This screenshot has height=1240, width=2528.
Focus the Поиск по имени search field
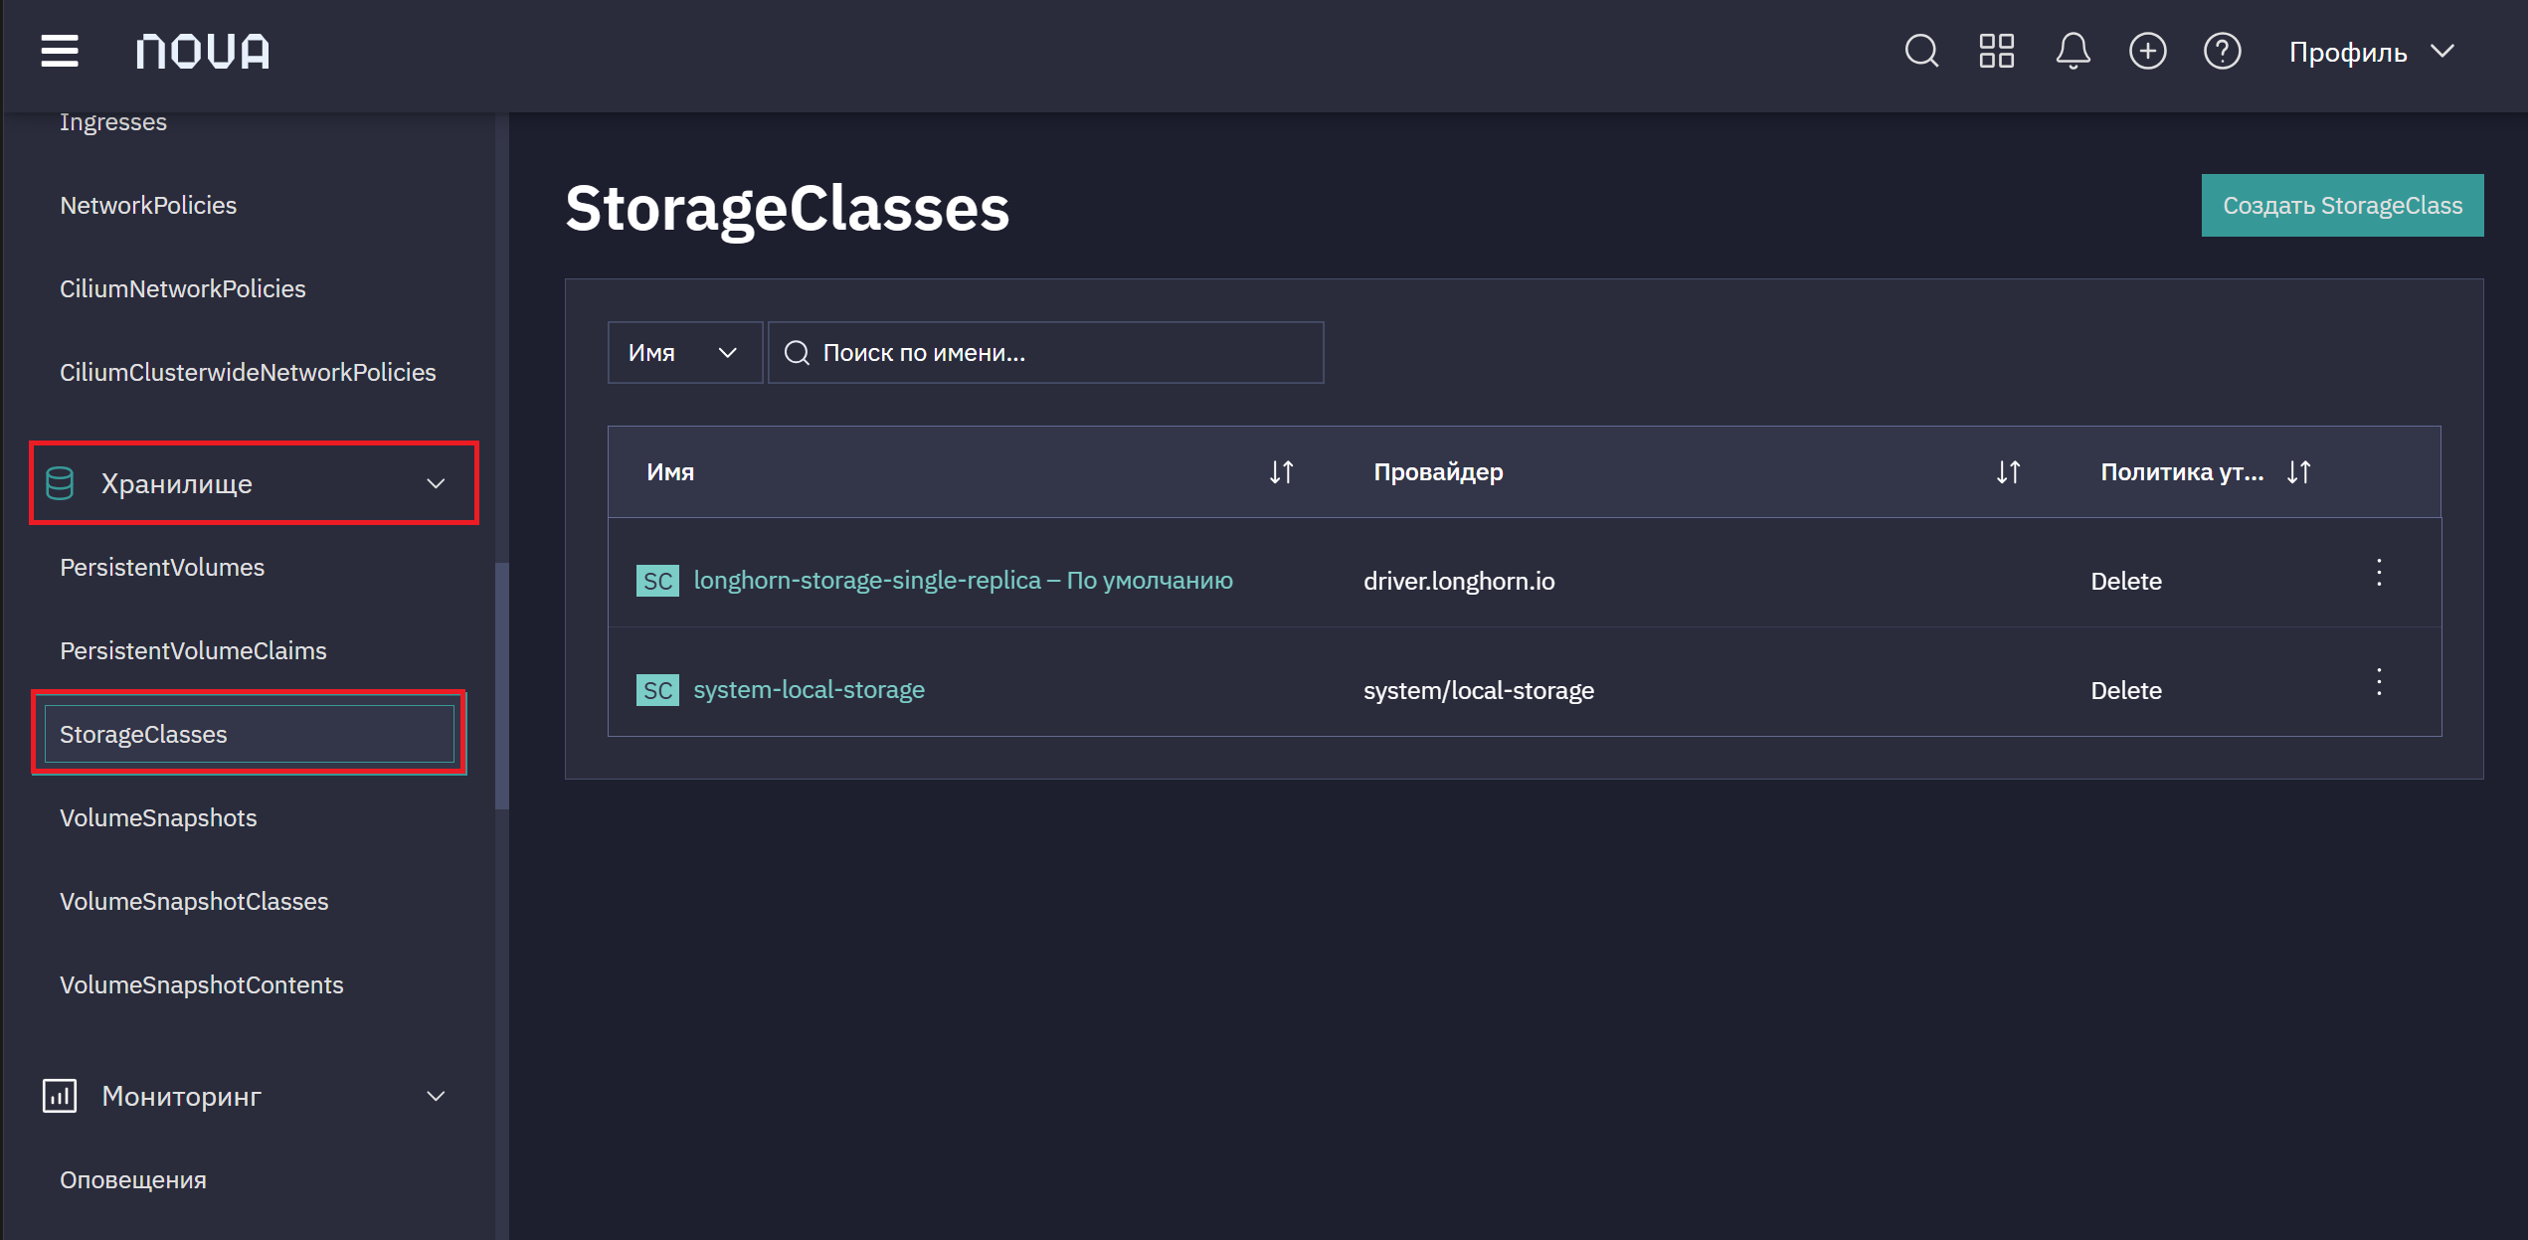pos(1046,352)
